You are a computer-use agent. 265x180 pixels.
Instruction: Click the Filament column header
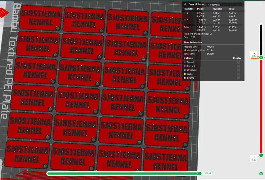point(188,9)
